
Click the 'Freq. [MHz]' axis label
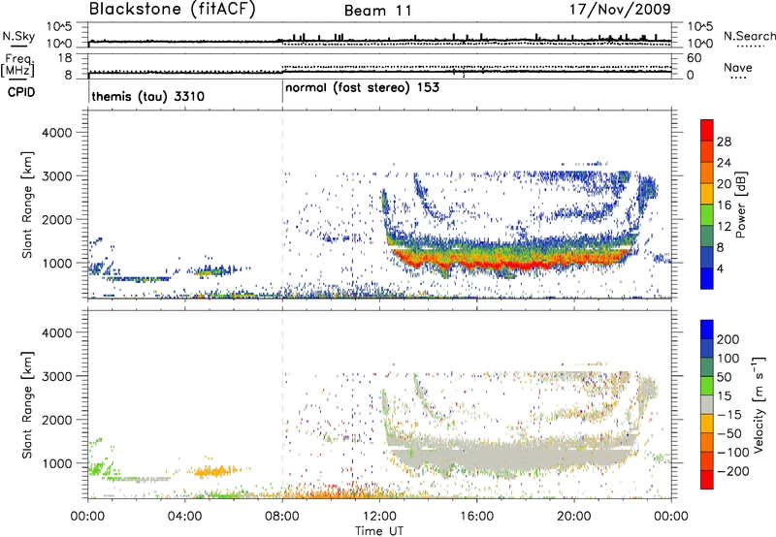pyautogui.click(x=17, y=66)
